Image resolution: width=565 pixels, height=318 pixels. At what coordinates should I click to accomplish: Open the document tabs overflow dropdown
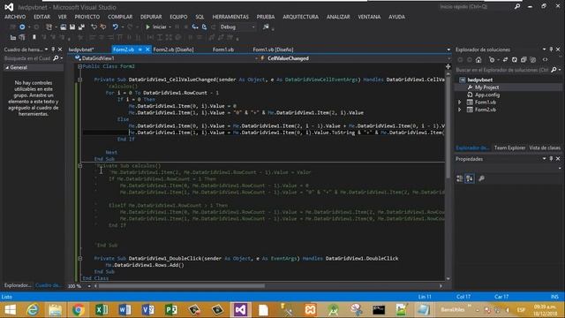(x=448, y=49)
